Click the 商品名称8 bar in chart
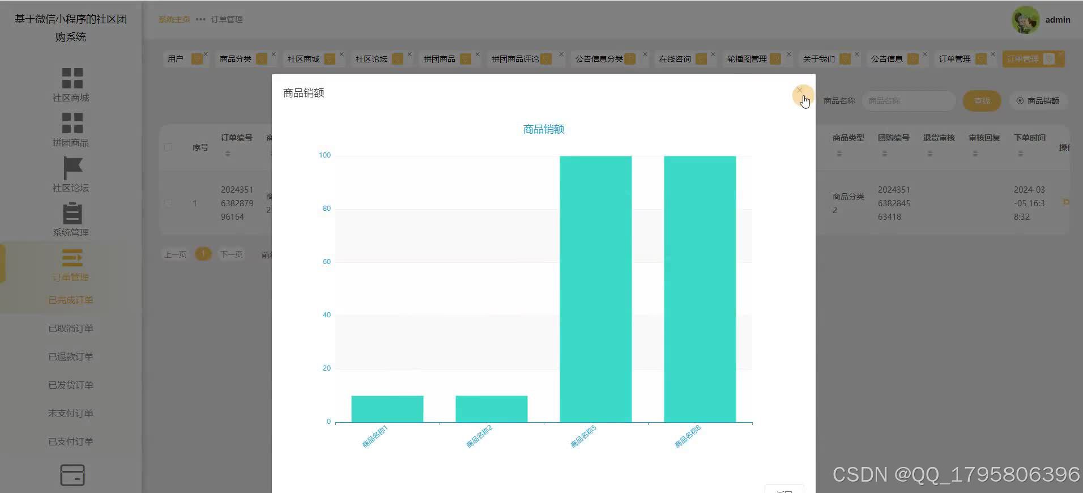This screenshot has height=493, width=1083. [x=700, y=289]
